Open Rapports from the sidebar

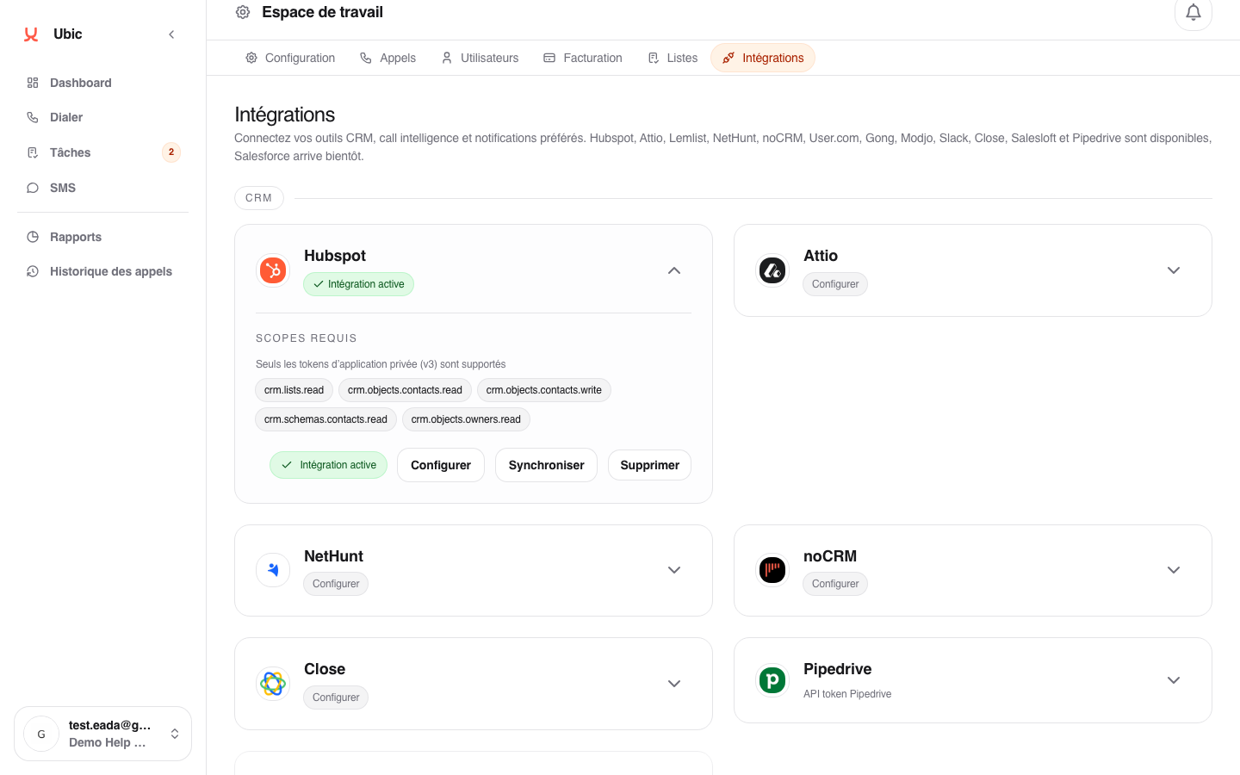pos(103,237)
